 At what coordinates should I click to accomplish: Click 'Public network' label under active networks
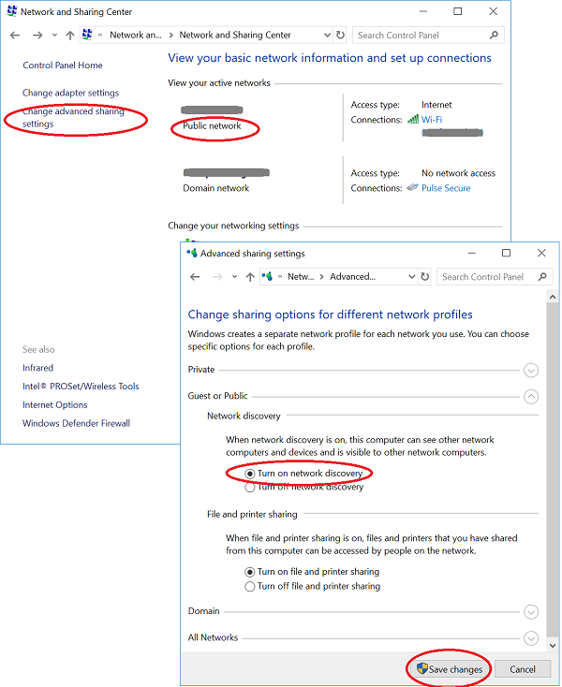[212, 125]
